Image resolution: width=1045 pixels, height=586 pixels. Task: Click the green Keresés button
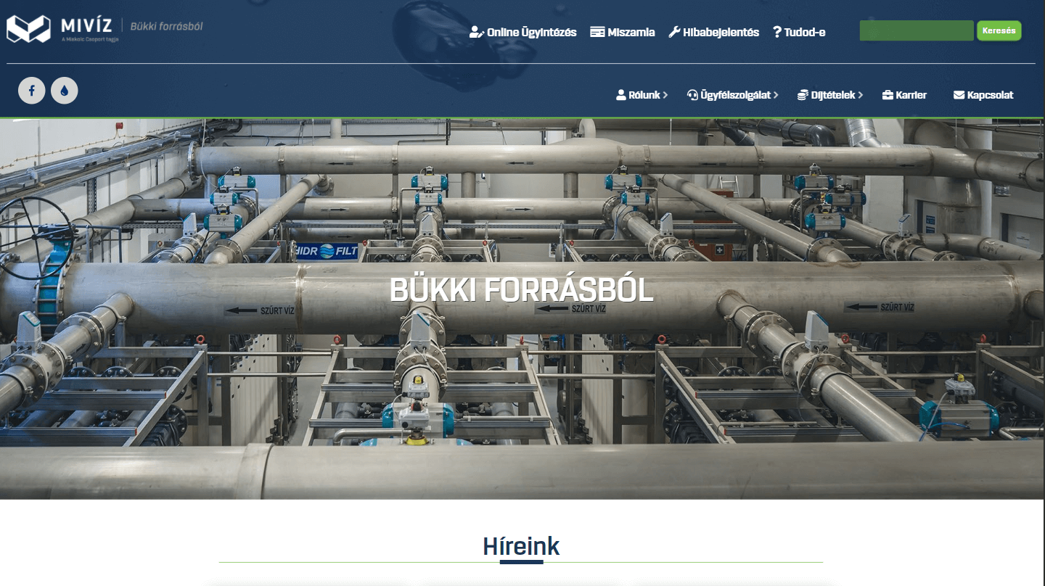coord(999,30)
